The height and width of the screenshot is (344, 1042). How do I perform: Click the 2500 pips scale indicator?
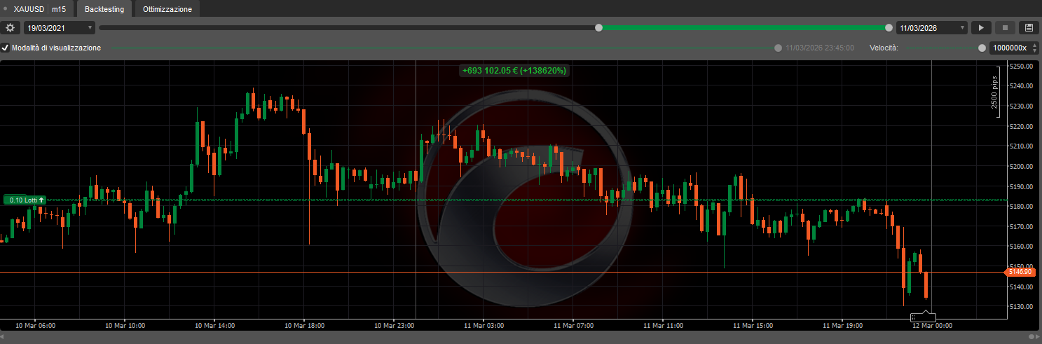click(994, 92)
